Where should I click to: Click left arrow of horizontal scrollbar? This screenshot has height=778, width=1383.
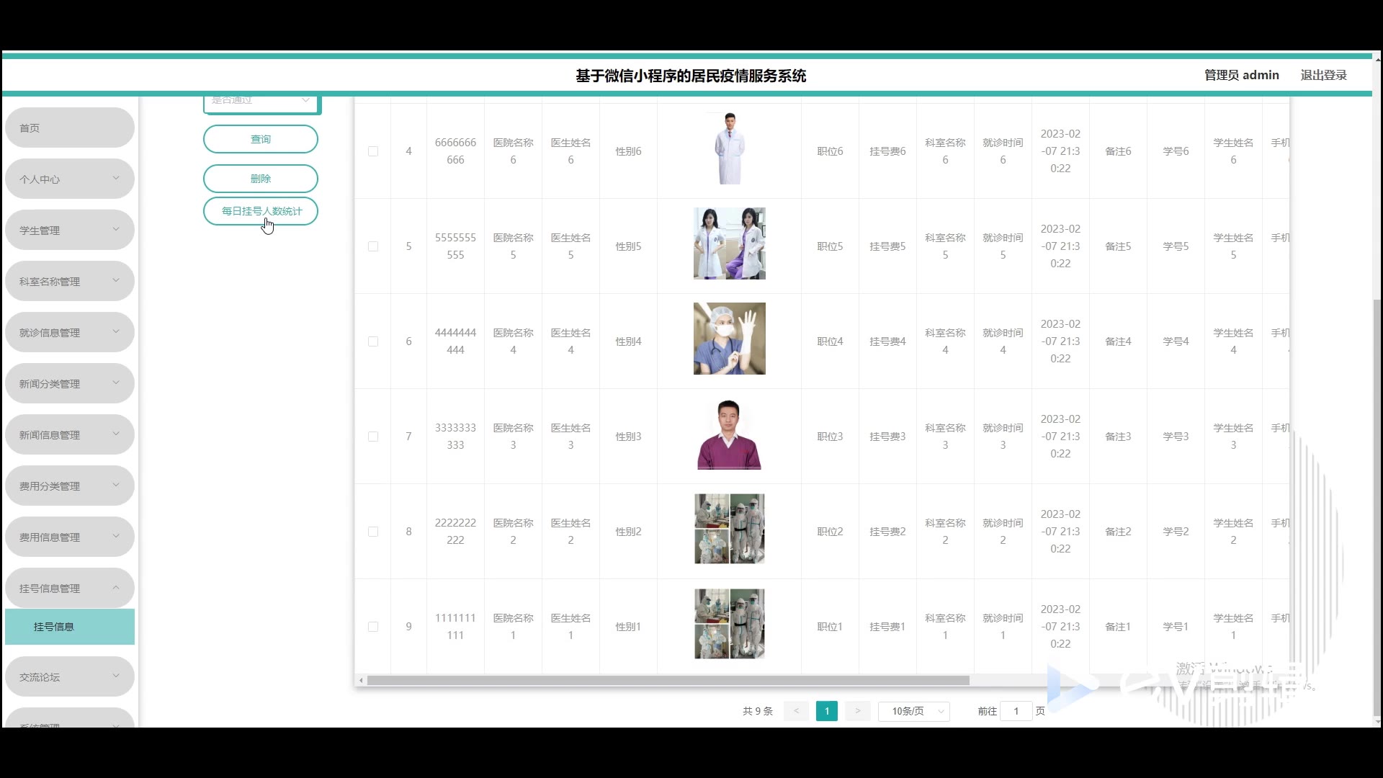click(361, 681)
